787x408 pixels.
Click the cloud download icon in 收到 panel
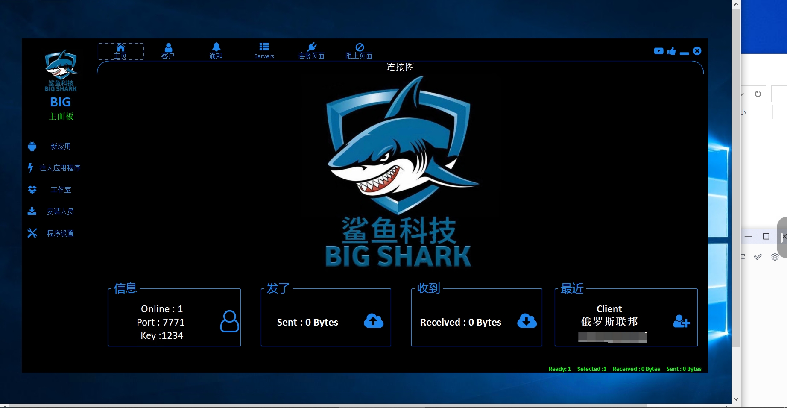click(x=527, y=321)
